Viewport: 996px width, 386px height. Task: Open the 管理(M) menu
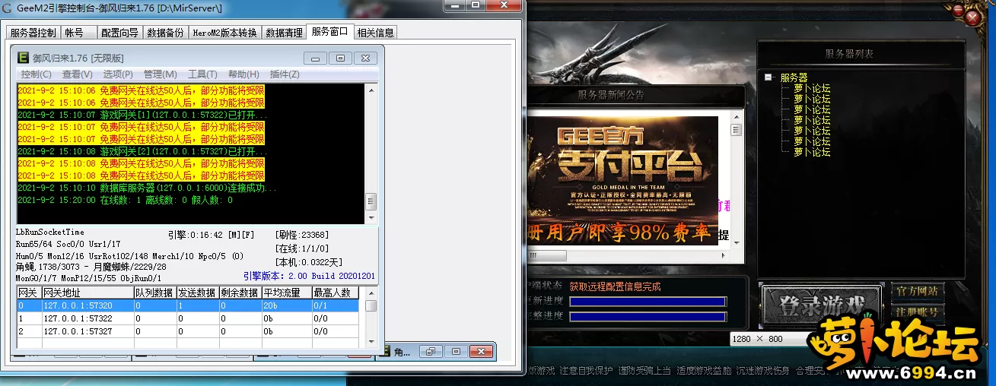[160, 74]
